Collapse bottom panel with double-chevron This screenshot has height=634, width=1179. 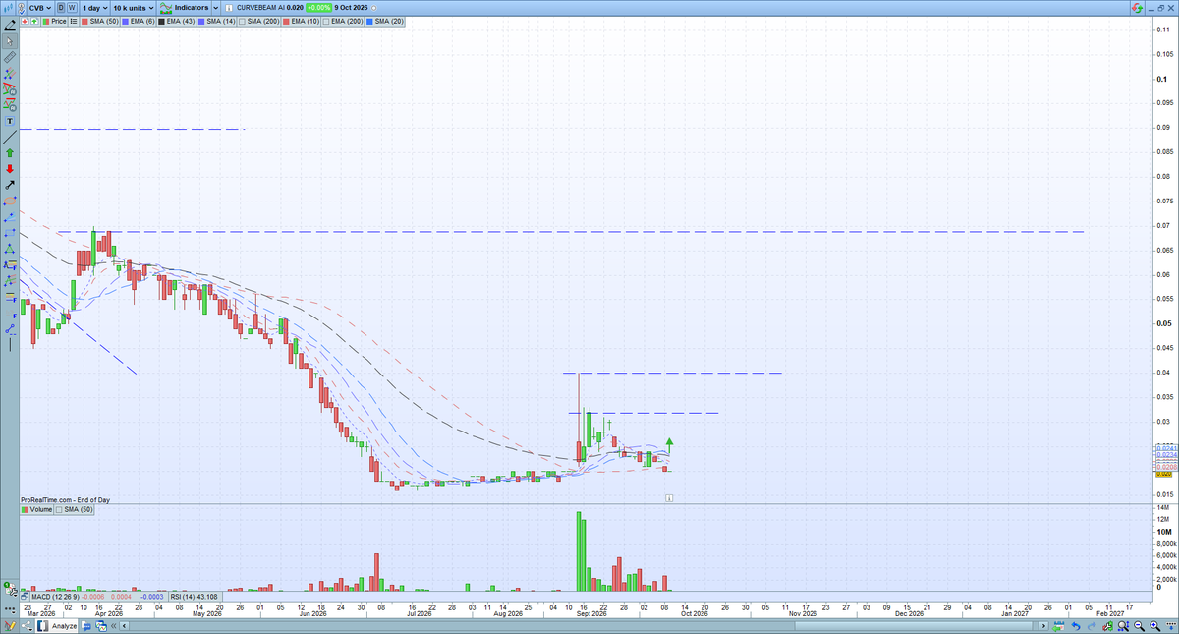[x=113, y=626]
